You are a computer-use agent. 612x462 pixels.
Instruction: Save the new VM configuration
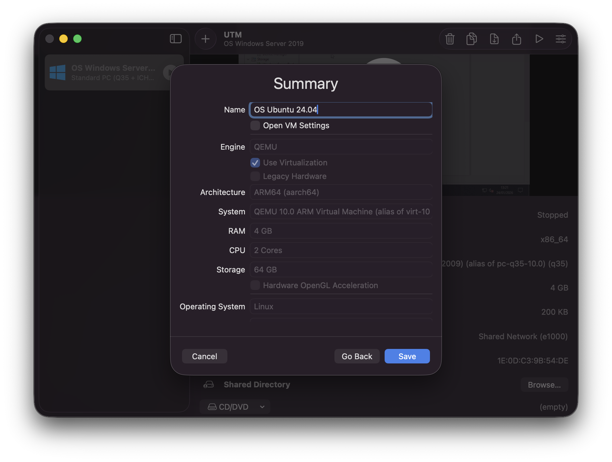click(407, 356)
